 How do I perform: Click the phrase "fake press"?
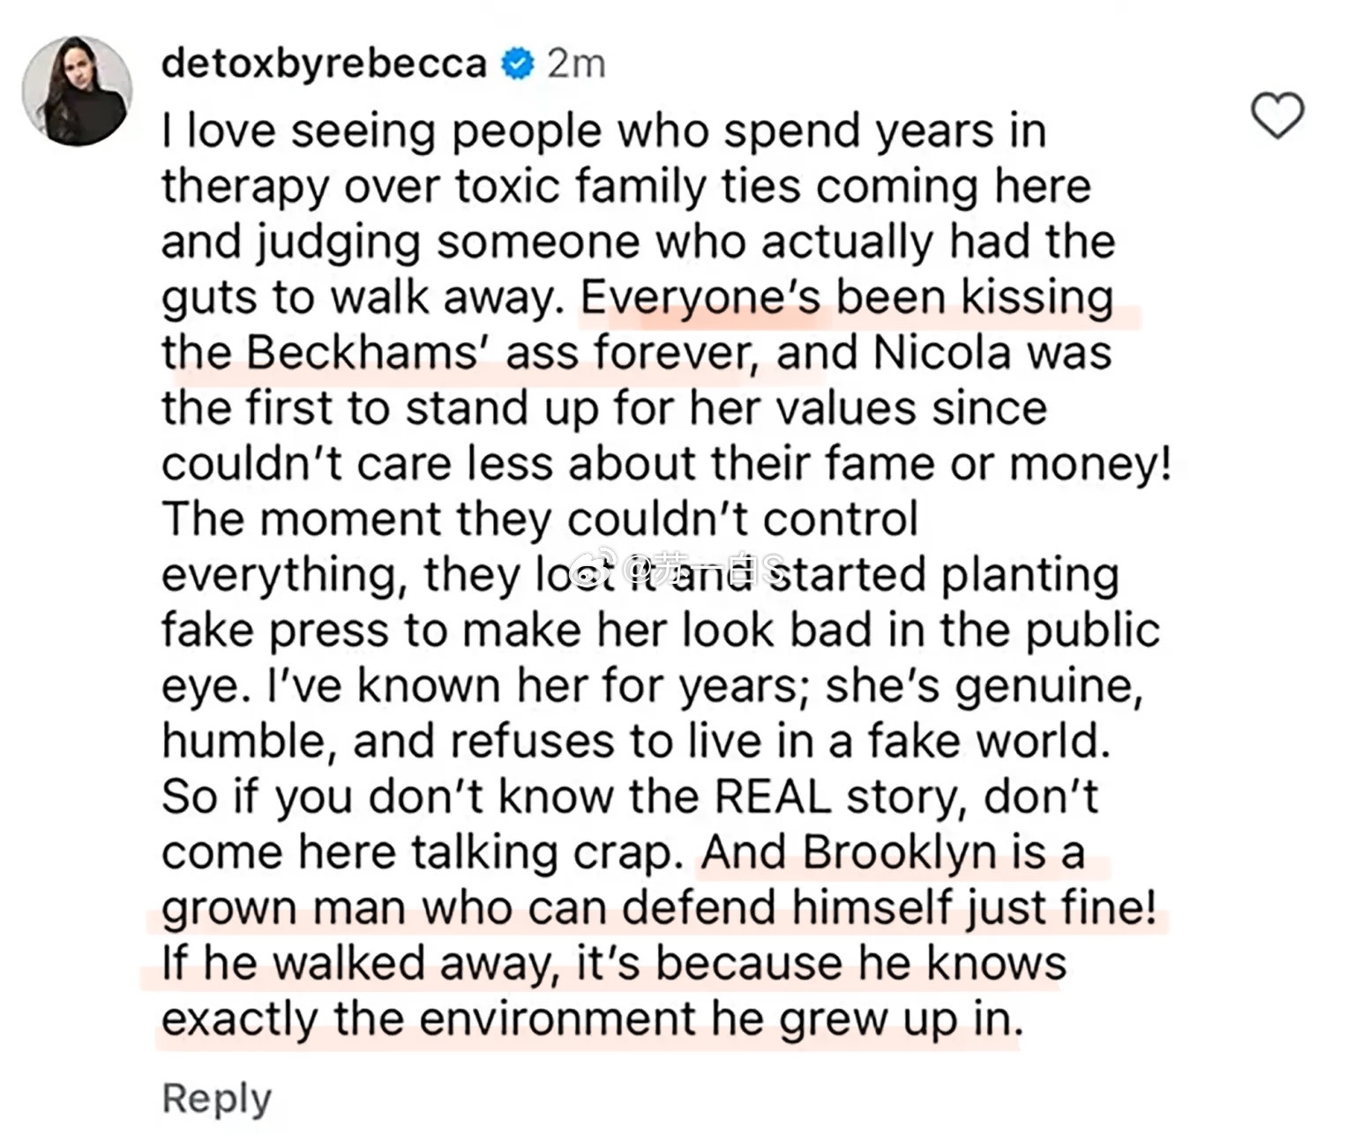coord(275,631)
